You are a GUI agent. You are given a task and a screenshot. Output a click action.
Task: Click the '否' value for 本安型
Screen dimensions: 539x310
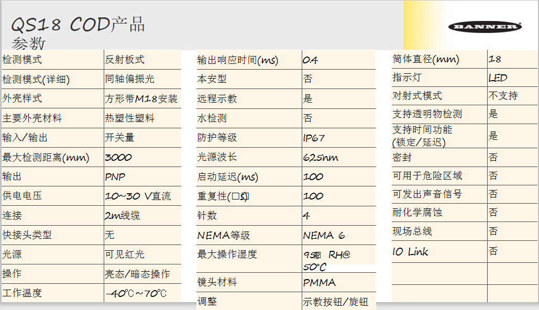click(307, 79)
